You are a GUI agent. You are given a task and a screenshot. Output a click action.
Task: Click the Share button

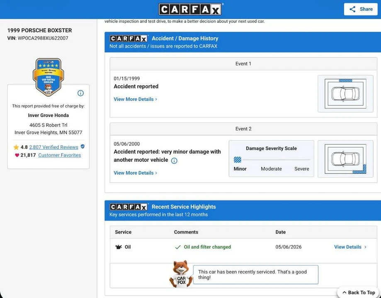pyautogui.click(x=361, y=9)
